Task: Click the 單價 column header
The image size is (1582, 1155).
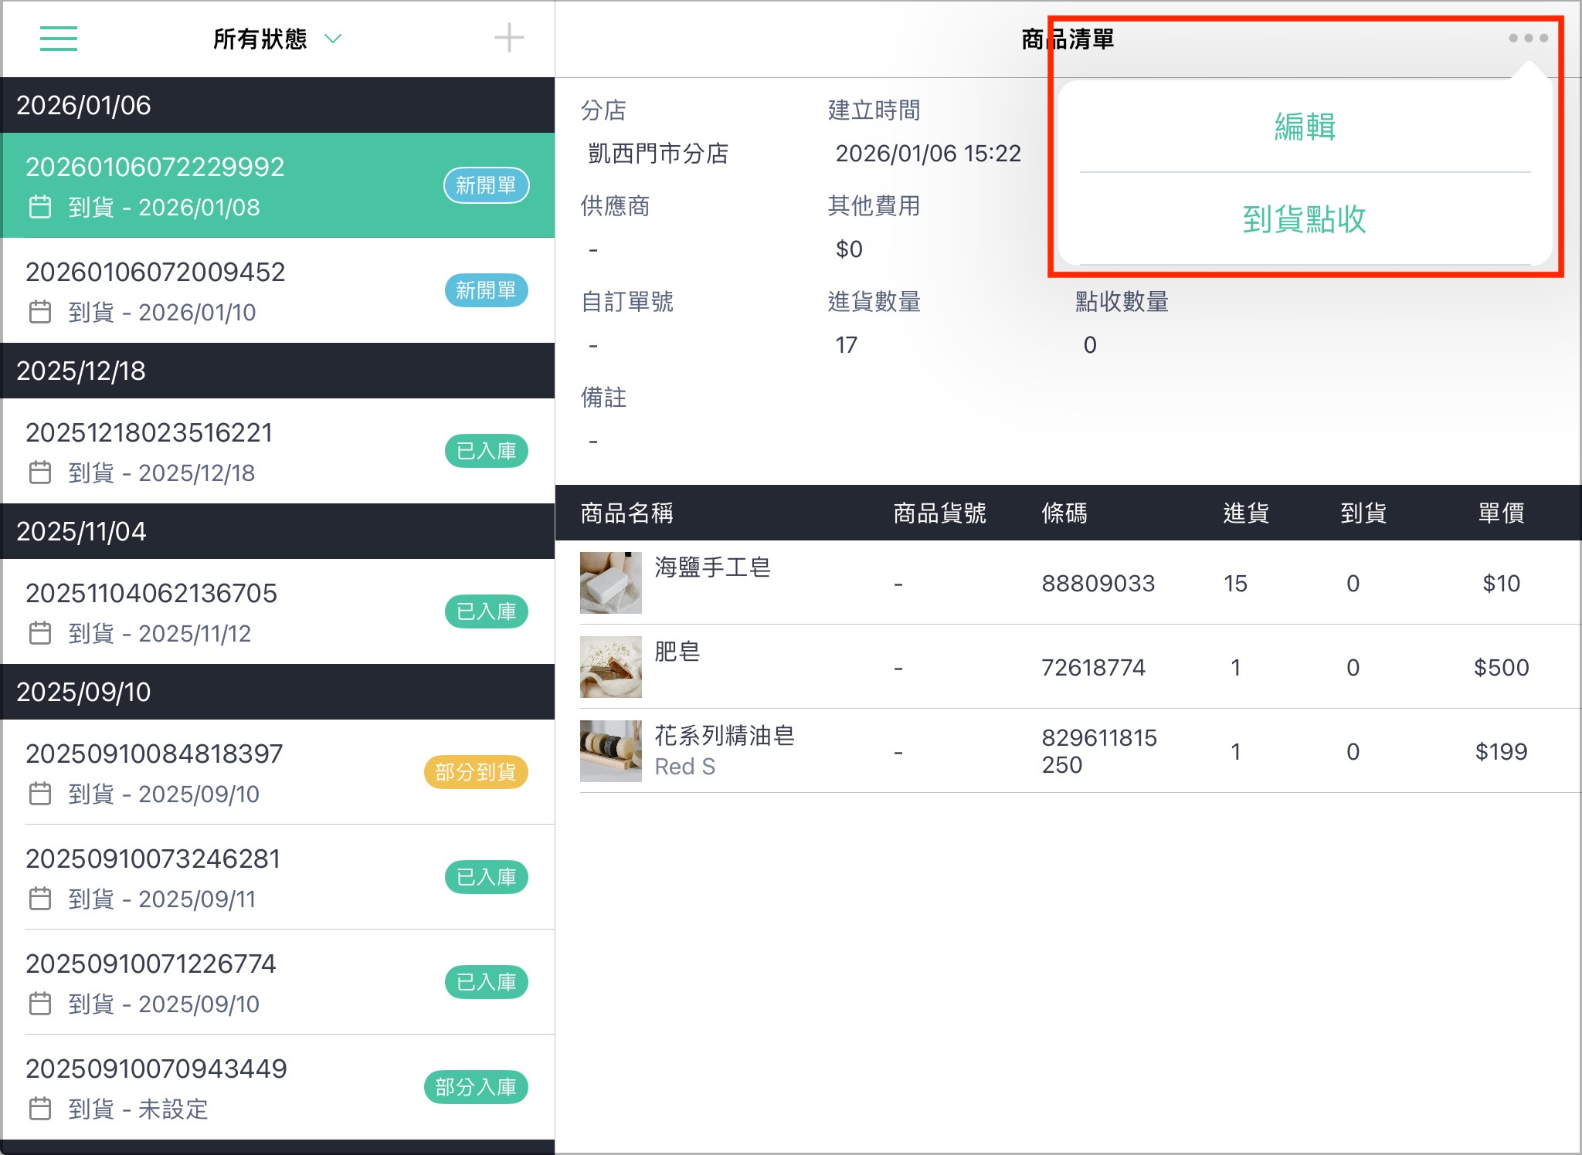Action: click(x=1501, y=513)
